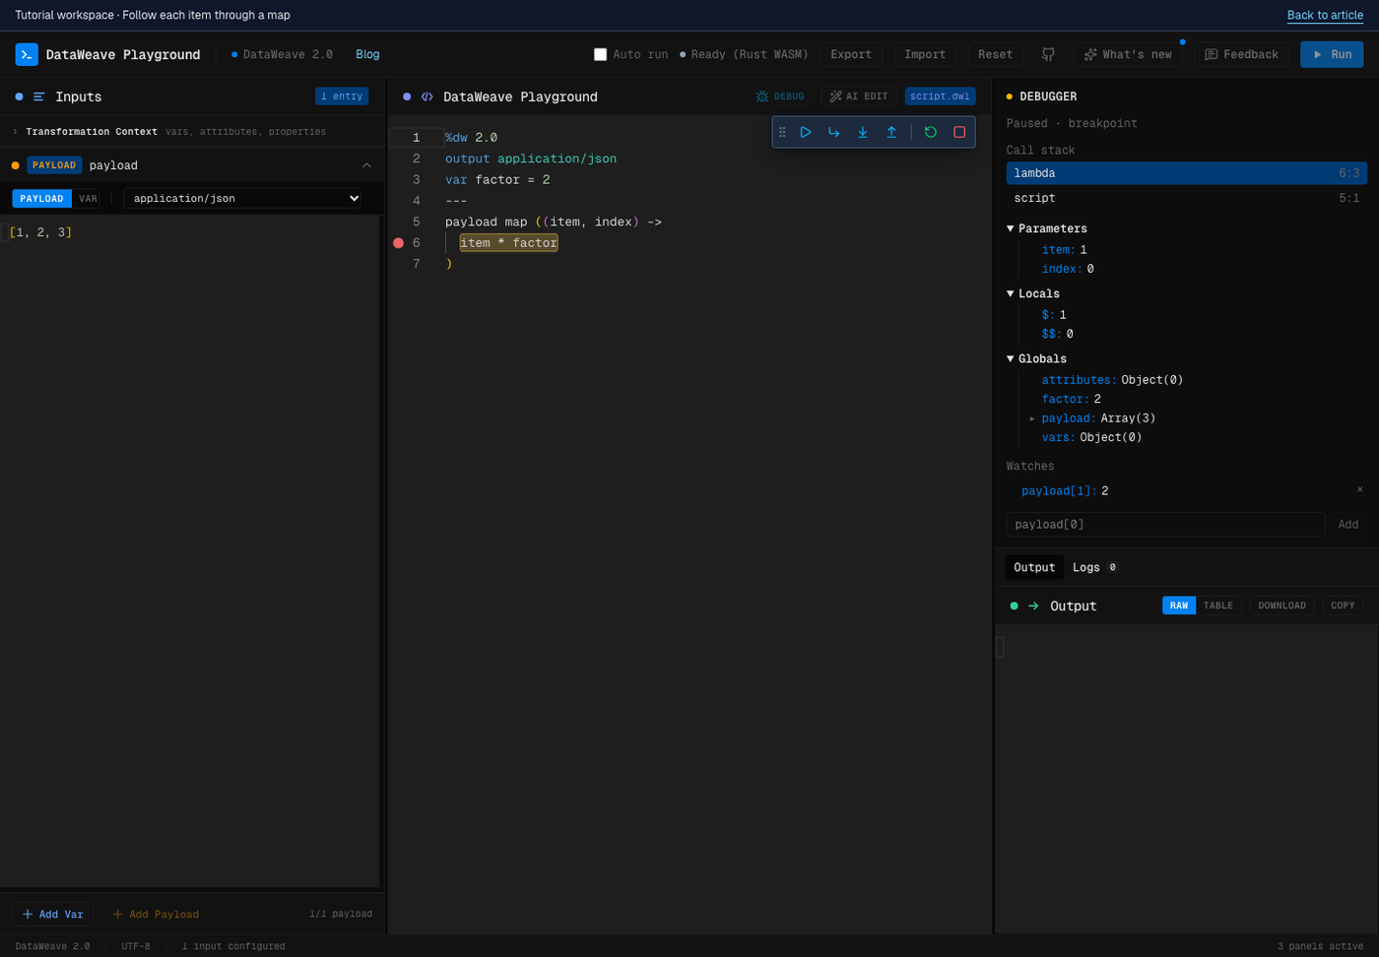Open the GitHub icon in the header
Screen dimensions: 1379x957
(x=1048, y=54)
